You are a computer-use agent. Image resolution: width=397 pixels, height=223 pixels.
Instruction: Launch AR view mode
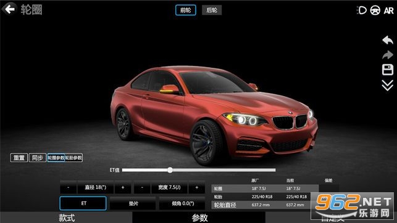[388, 10]
